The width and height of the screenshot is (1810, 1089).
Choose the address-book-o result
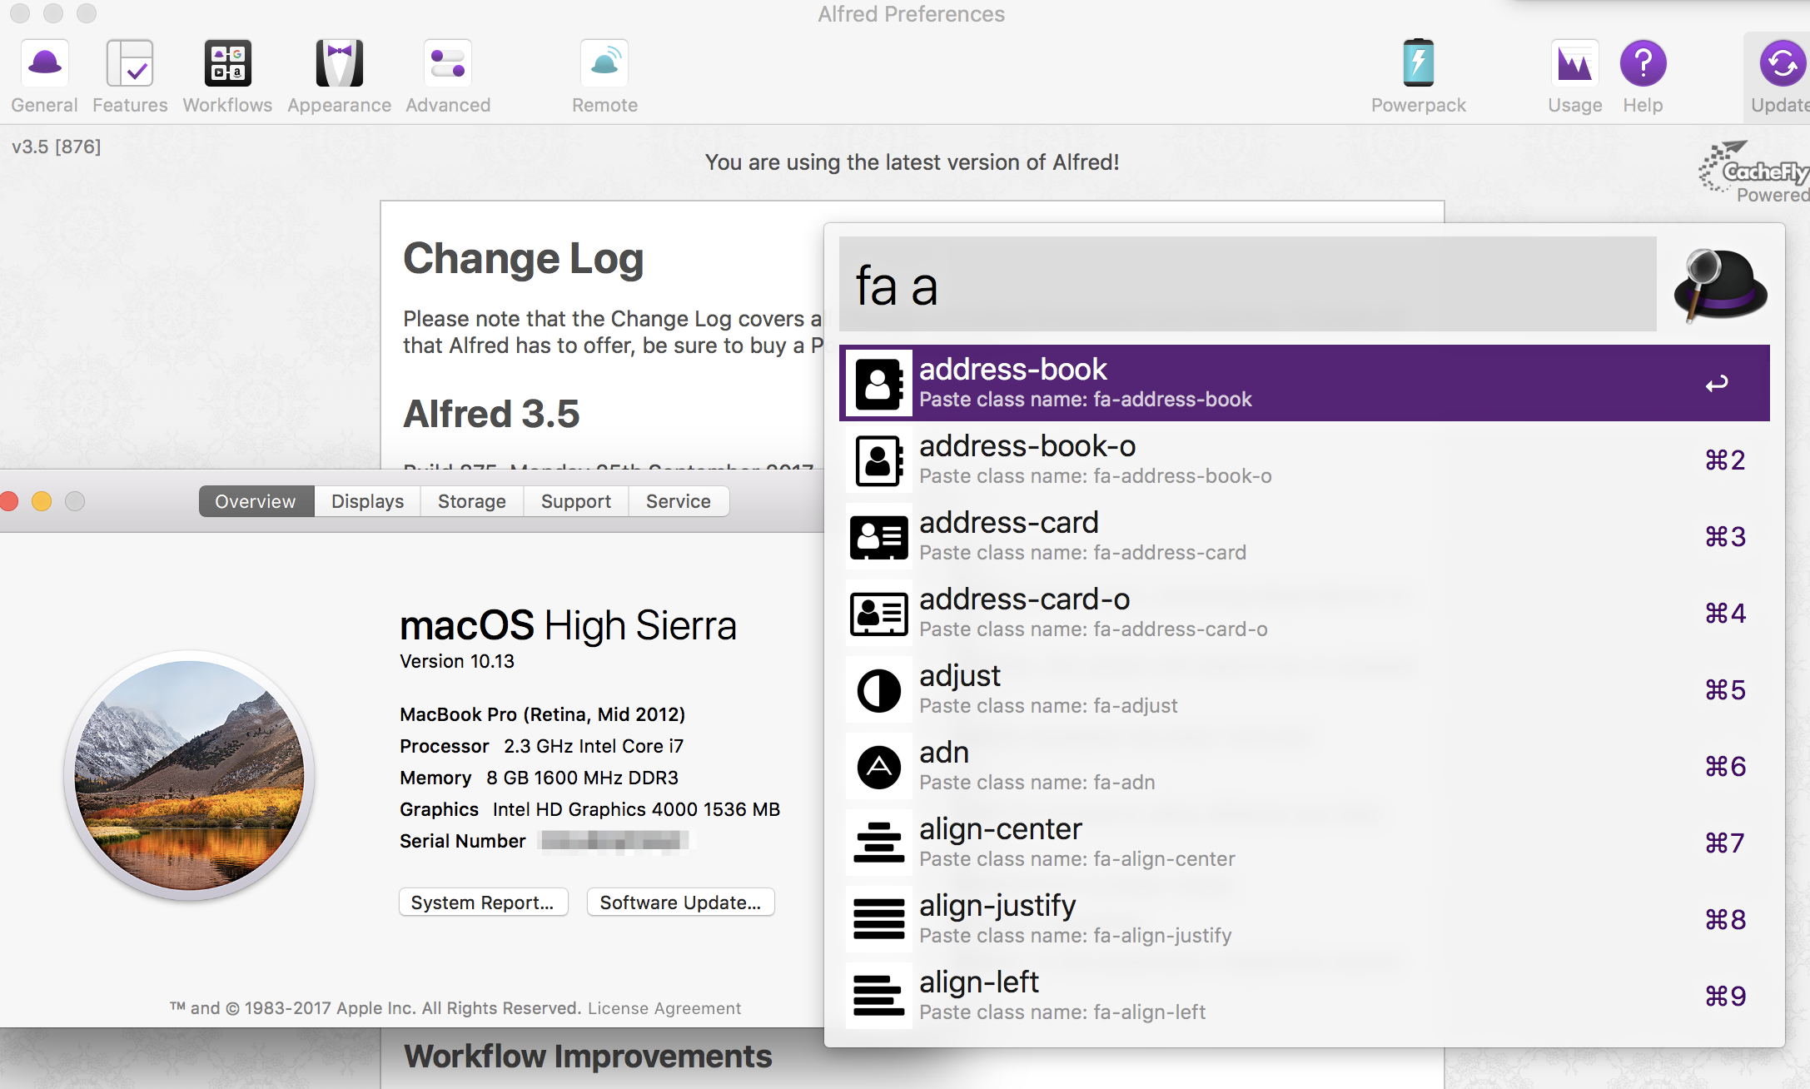pyautogui.click(x=1304, y=460)
